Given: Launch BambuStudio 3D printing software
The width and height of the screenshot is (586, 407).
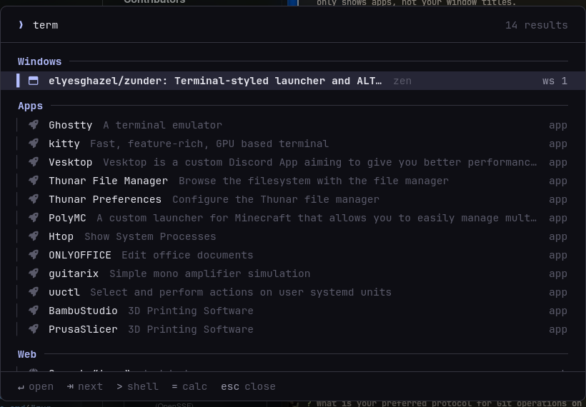Looking at the screenshot, I should [x=293, y=311].
